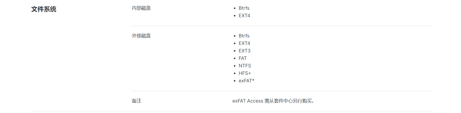
Task: Click the bullet point before EXT3
Action: point(235,51)
